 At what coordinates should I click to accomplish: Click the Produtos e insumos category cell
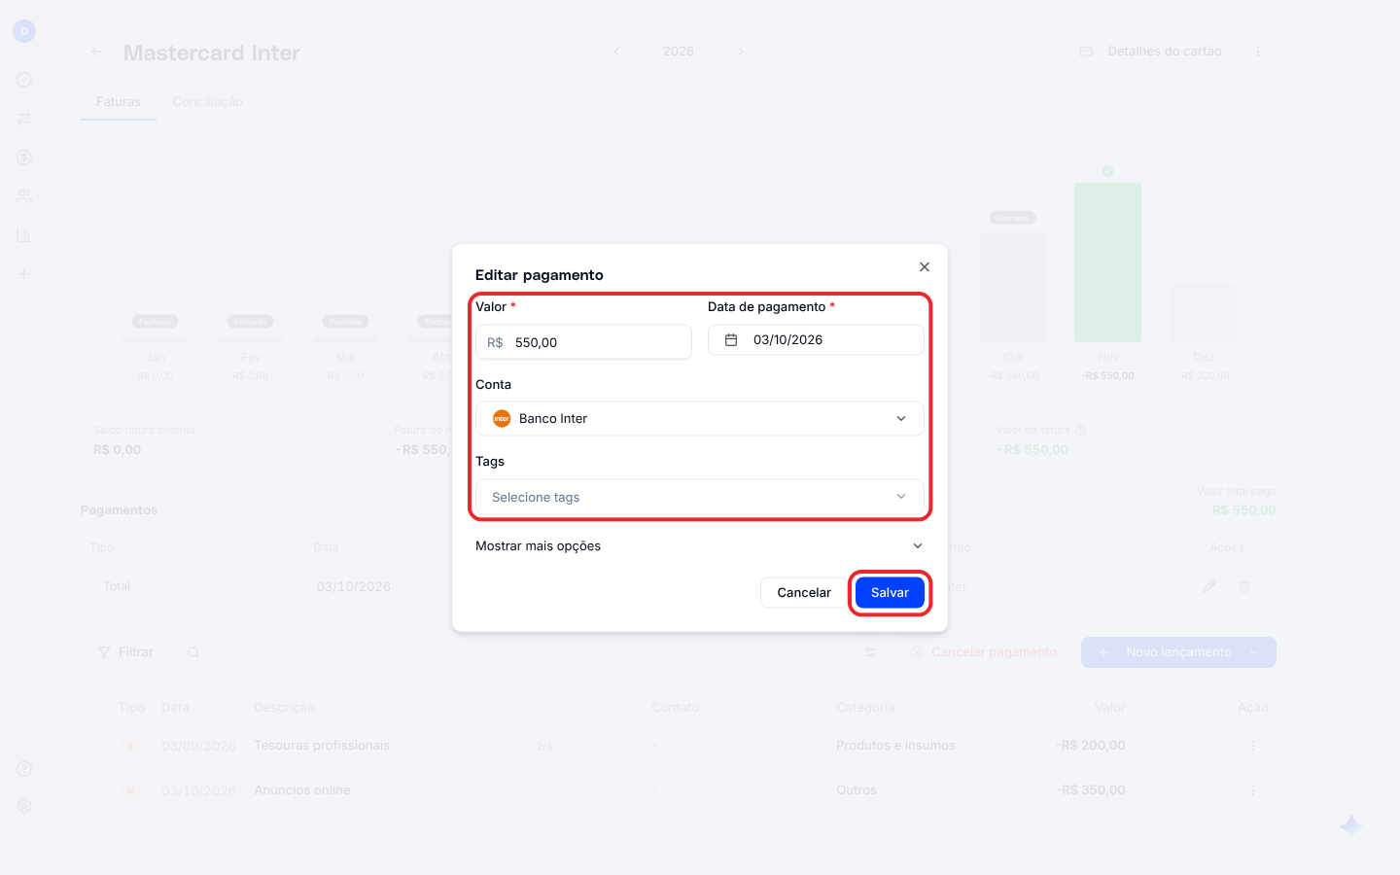(895, 746)
